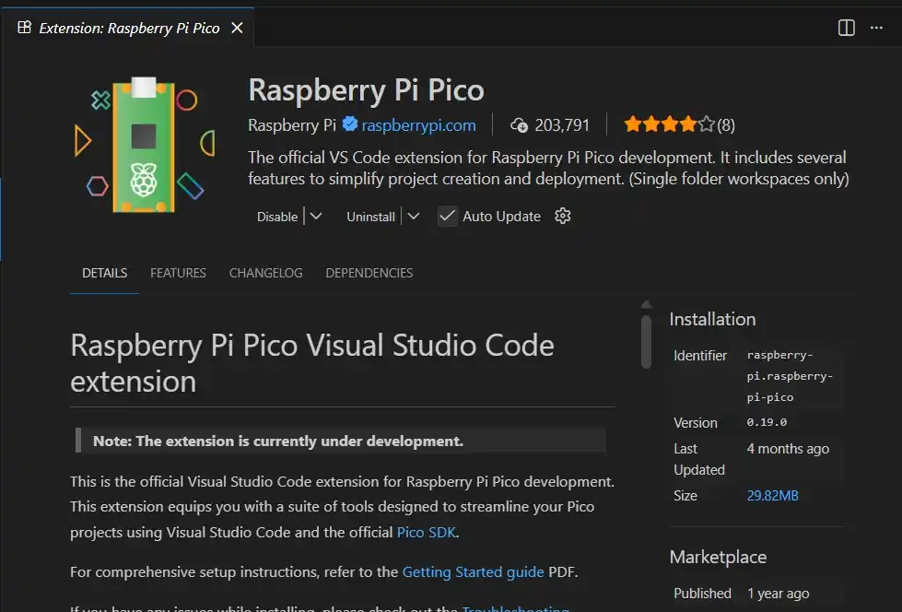Click the Disable button
This screenshot has height=612, width=902.
pos(277,217)
